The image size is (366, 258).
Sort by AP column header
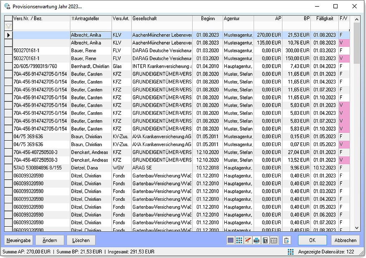[x=268, y=18]
